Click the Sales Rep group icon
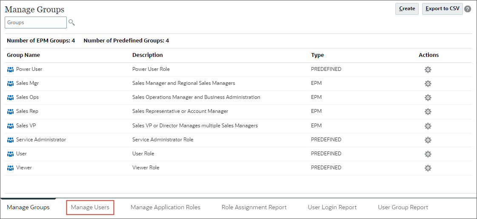This screenshot has width=477, height=219. coord(10,112)
